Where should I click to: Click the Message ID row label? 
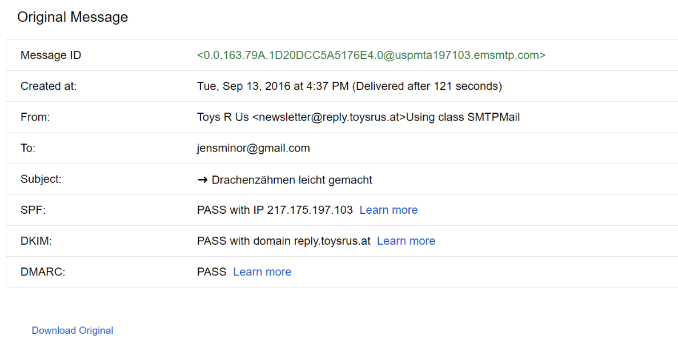coord(51,55)
